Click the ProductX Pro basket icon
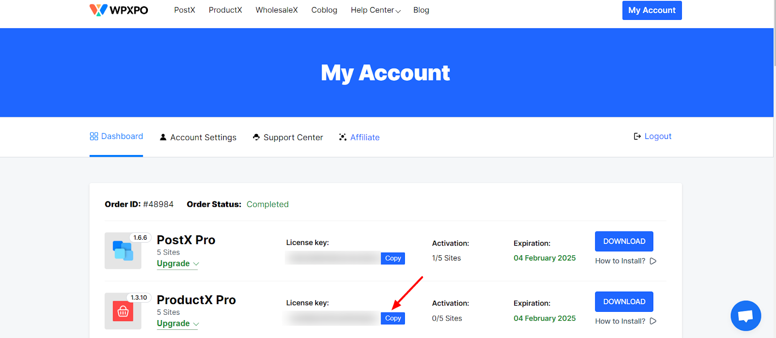 [123, 311]
